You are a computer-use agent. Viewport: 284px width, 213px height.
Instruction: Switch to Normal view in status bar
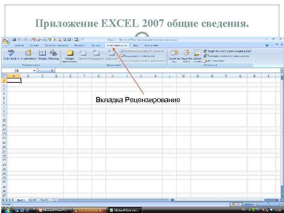[234, 204]
